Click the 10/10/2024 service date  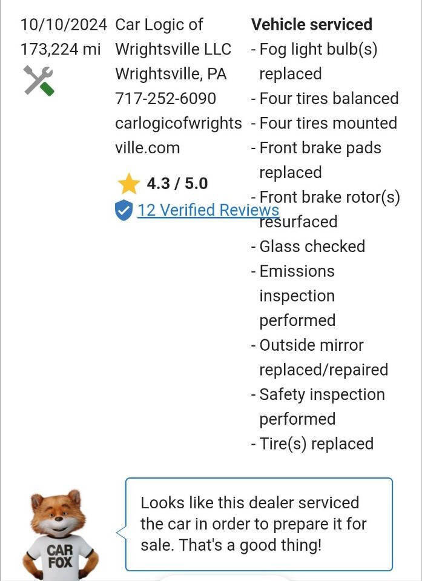(x=64, y=25)
